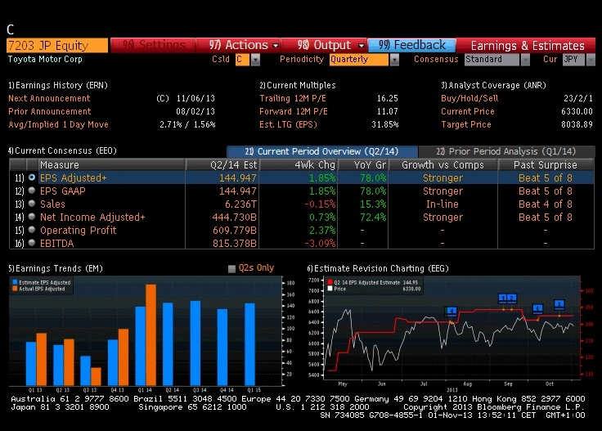602x431 pixels.
Task: Click Forward 12M P/E value 11.07
Action: tap(388, 112)
